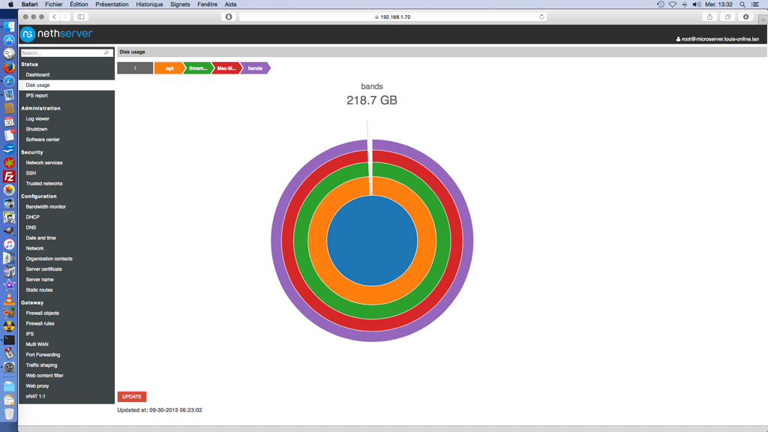
Task: Select the red 'Mac-M...' breadcrumb
Action: tap(226, 68)
